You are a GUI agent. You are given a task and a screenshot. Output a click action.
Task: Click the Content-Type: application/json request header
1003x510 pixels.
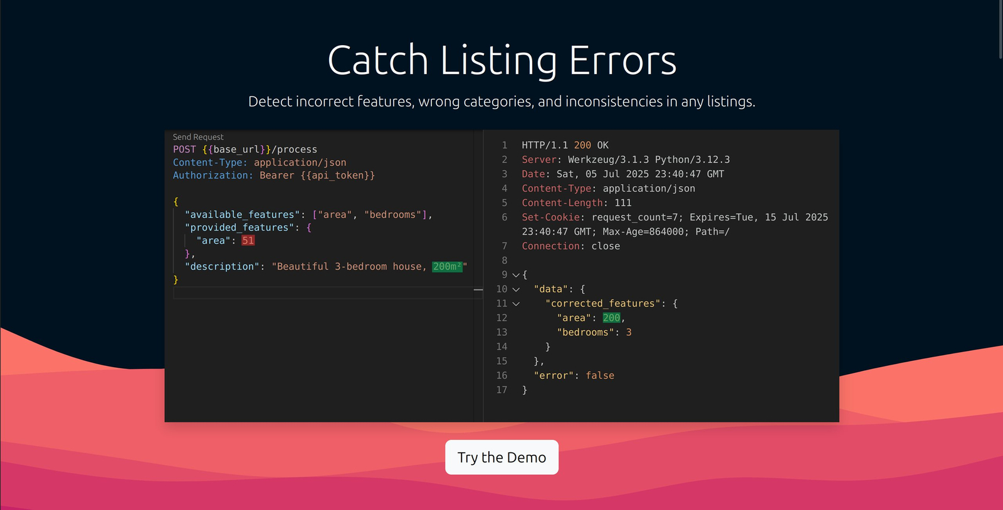click(260, 163)
